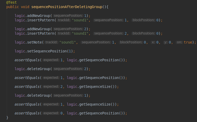Click insertPattern on the sequencePosition 2 line

(41, 33)
